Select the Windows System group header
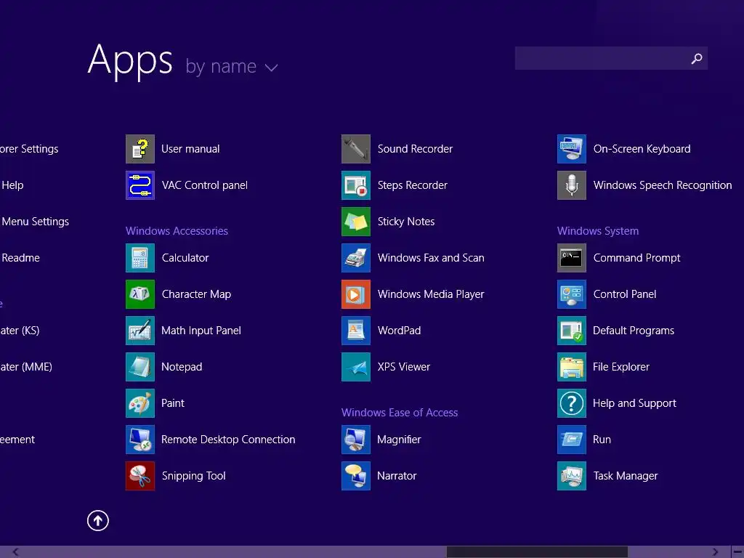This screenshot has height=558, width=744. [x=598, y=231]
